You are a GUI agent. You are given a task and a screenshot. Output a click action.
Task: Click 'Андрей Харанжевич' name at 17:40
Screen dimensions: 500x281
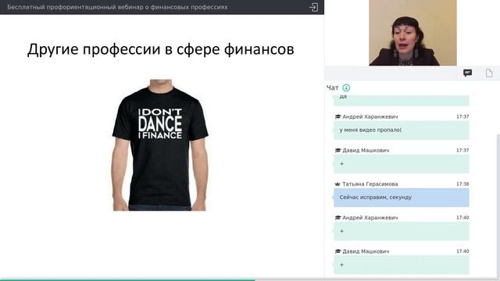pos(370,218)
